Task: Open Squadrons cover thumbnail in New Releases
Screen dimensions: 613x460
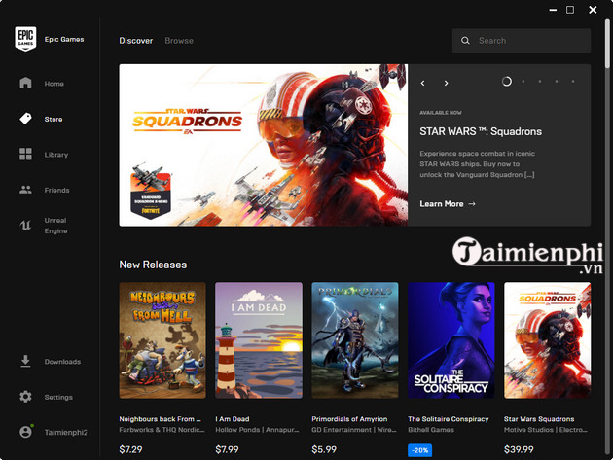Action: coord(547,340)
